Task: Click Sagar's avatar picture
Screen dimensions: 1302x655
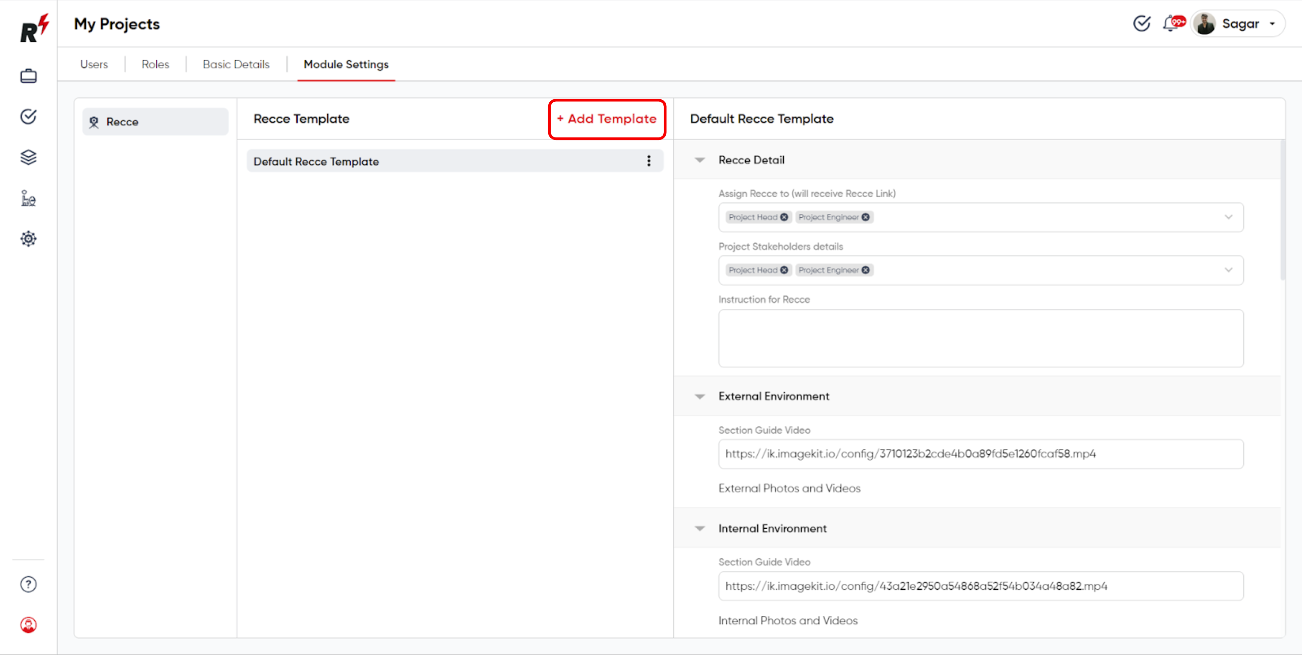Action: click(x=1205, y=24)
